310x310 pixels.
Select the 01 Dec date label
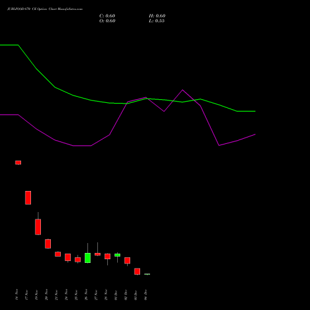coord(116,294)
